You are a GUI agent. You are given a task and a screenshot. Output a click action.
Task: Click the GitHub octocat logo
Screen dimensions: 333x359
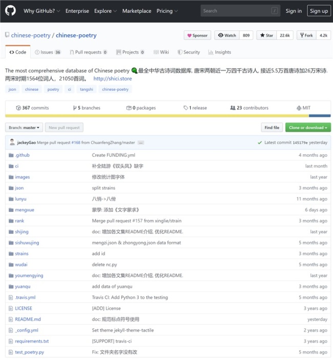[x=11, y=11]
